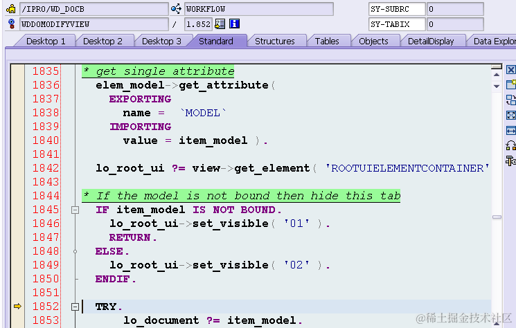The width and height of the screenshot is (516, 328).
Task: Click 'item_model' on line 1840
Action: tap(213, 140)
